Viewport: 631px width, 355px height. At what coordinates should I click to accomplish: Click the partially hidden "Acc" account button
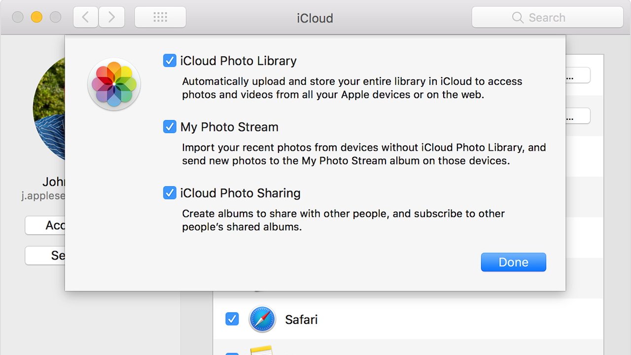click(x=45, y=225)
